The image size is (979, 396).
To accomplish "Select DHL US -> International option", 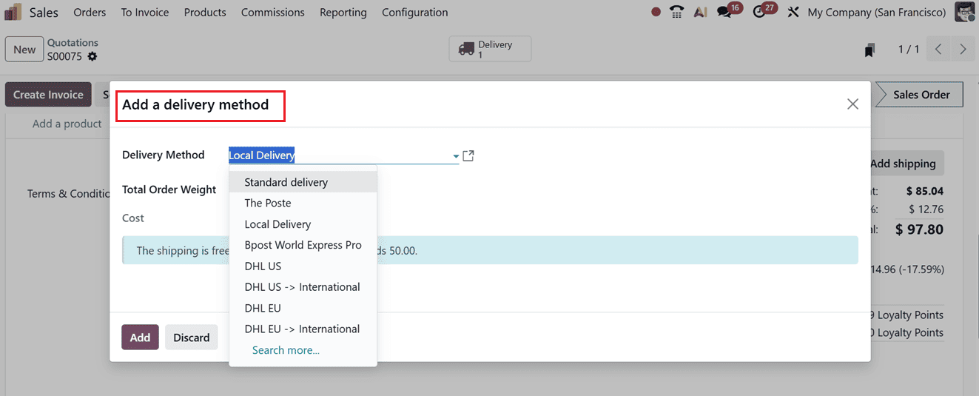I will [303, 287].
